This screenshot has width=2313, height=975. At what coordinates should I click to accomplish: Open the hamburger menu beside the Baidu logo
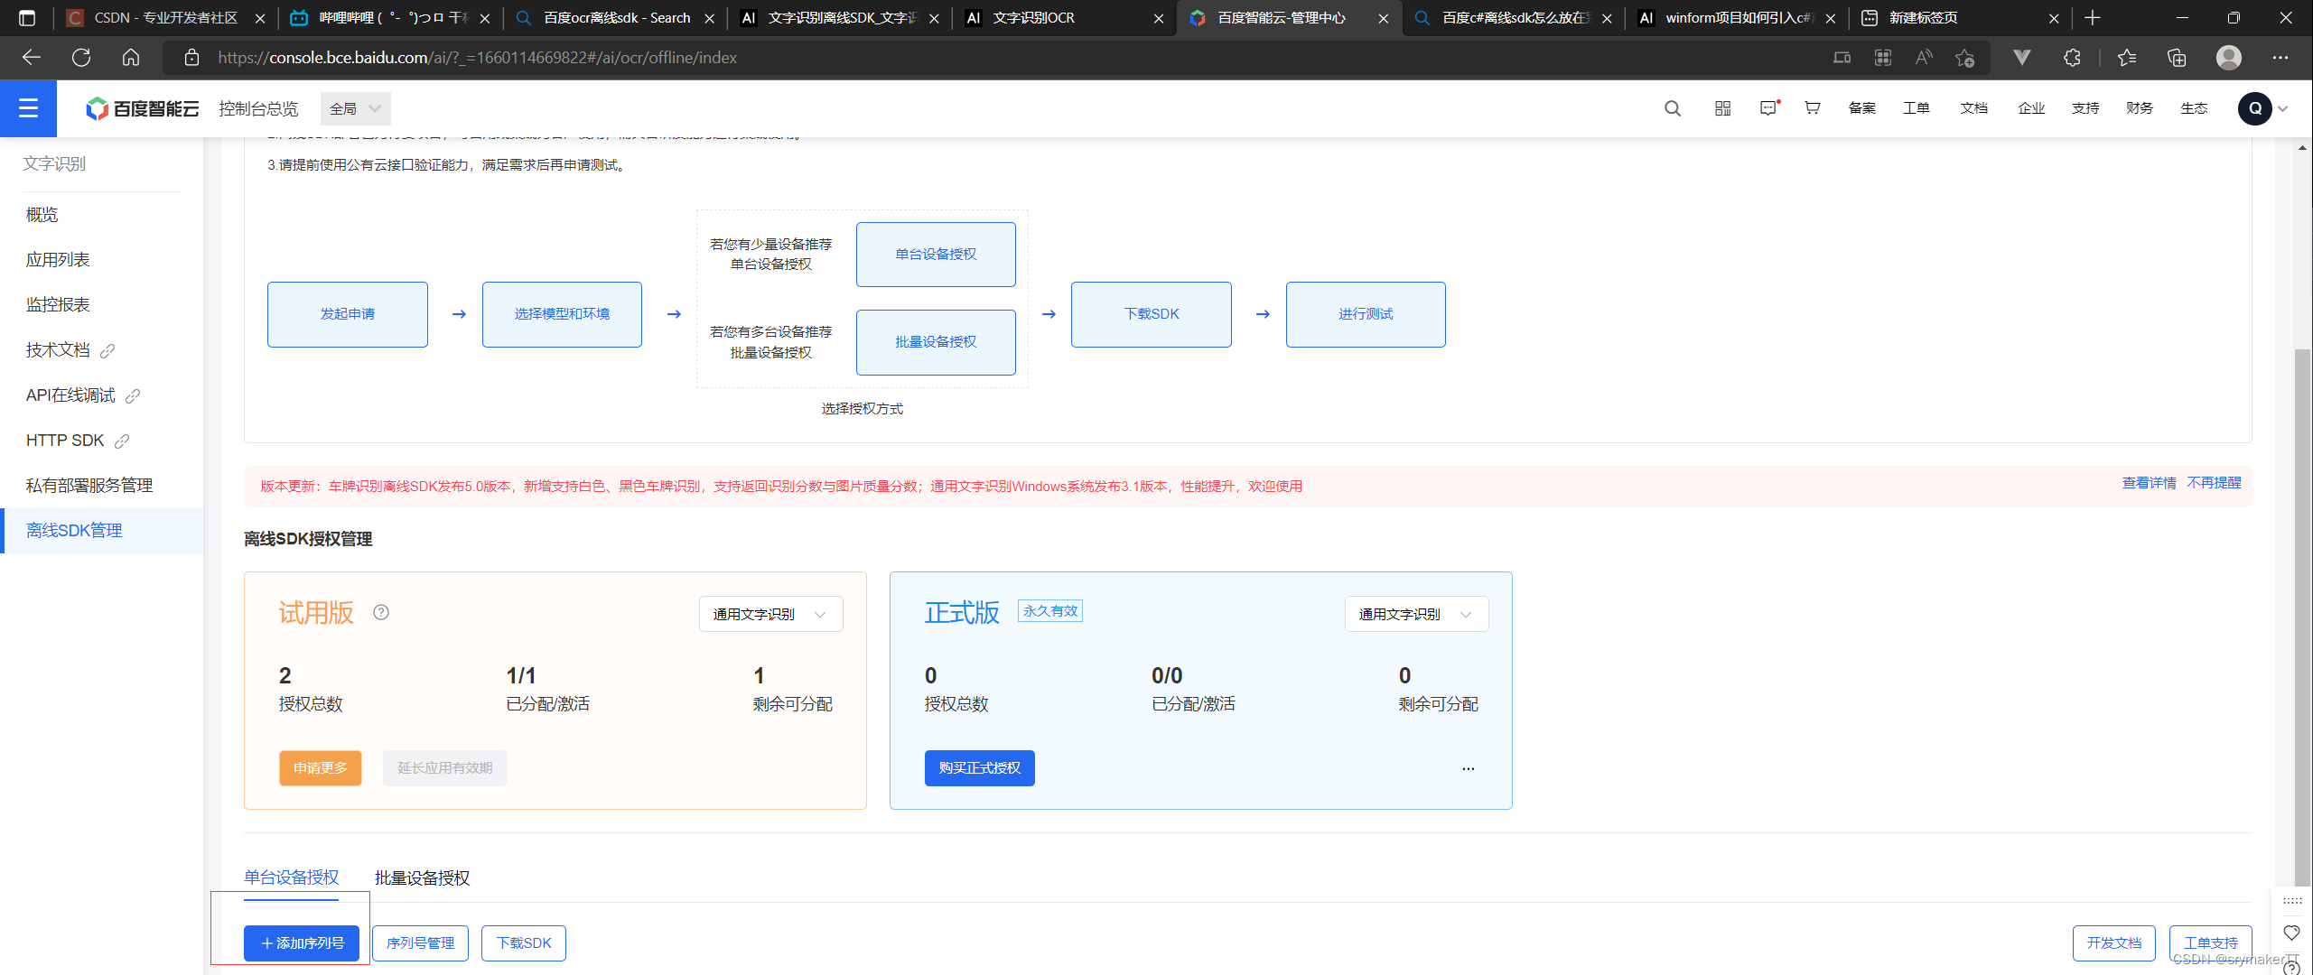click(x=28, y=108)
